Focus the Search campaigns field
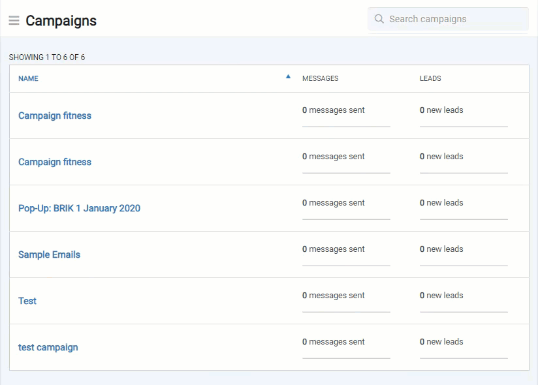538x385 pixels. click(448, 19)
